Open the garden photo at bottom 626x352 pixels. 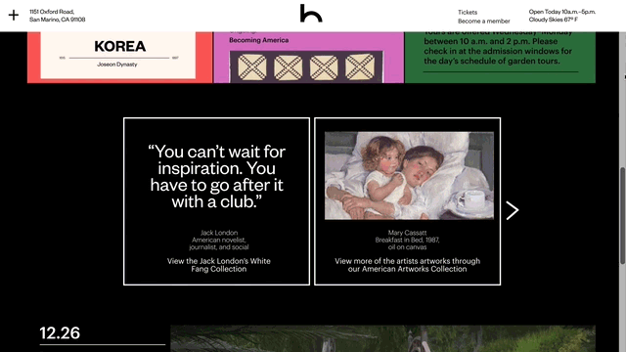[x=382, y=338]
